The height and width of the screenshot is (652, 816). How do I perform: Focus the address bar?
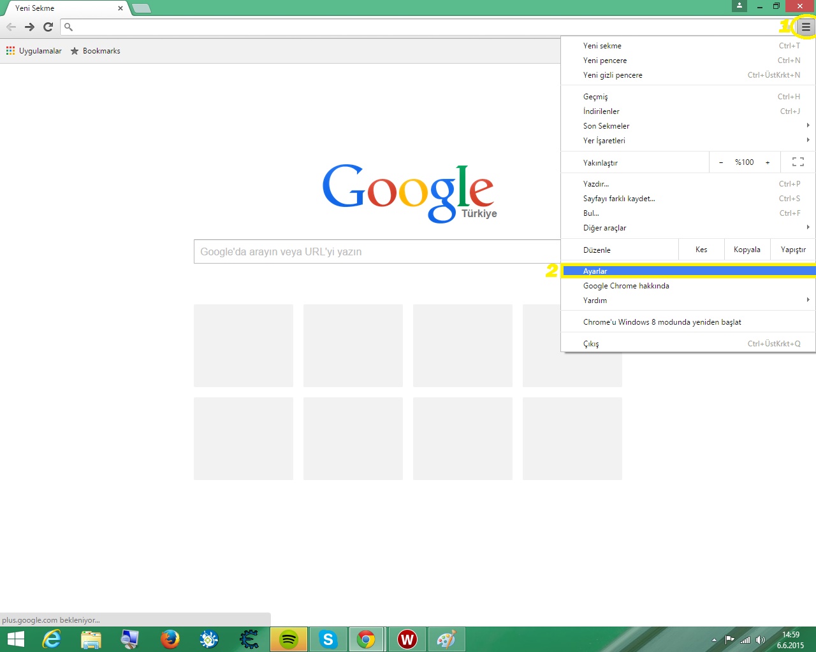tap(427, 27)
